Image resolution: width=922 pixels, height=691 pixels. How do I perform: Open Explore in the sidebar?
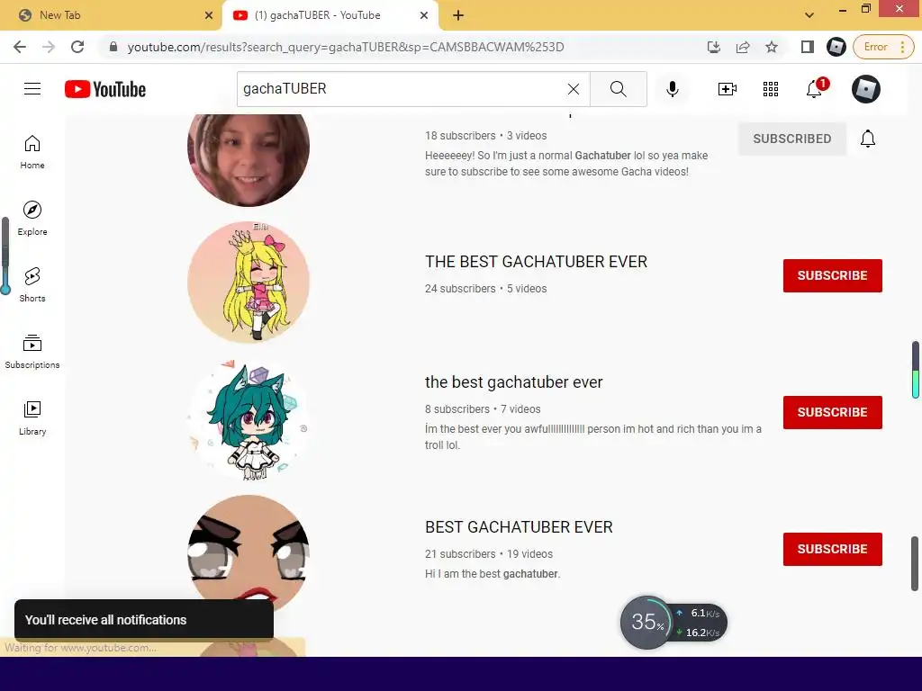pyautogui.click(x=32, y=219)
